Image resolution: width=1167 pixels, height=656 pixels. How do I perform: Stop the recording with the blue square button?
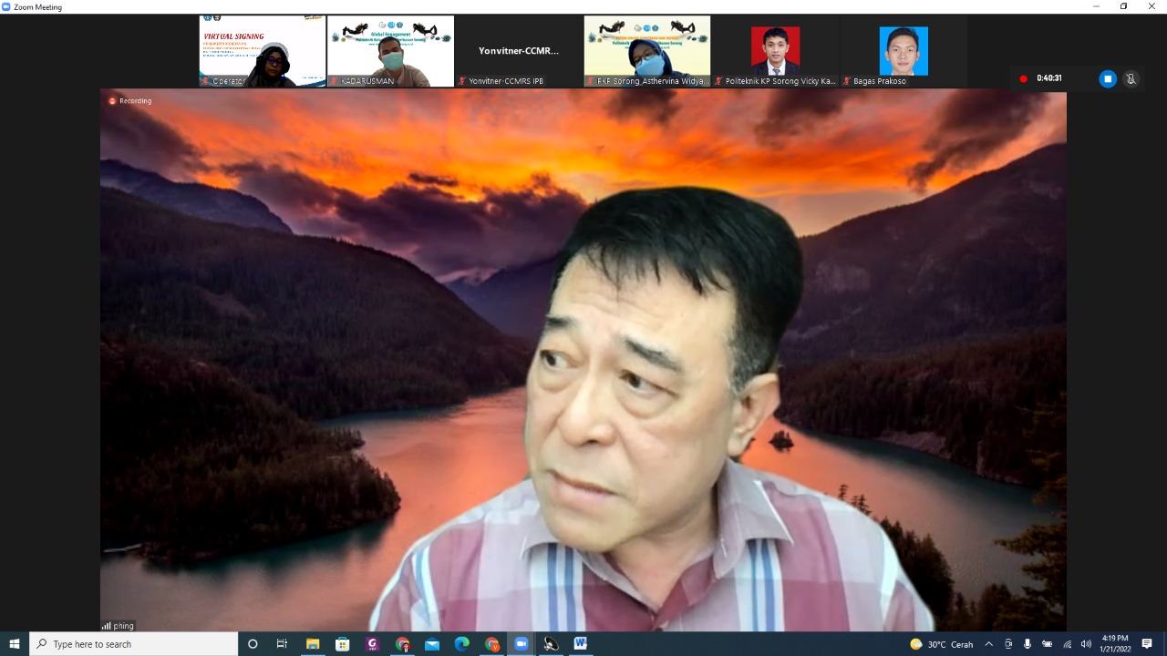(1108, 78)
